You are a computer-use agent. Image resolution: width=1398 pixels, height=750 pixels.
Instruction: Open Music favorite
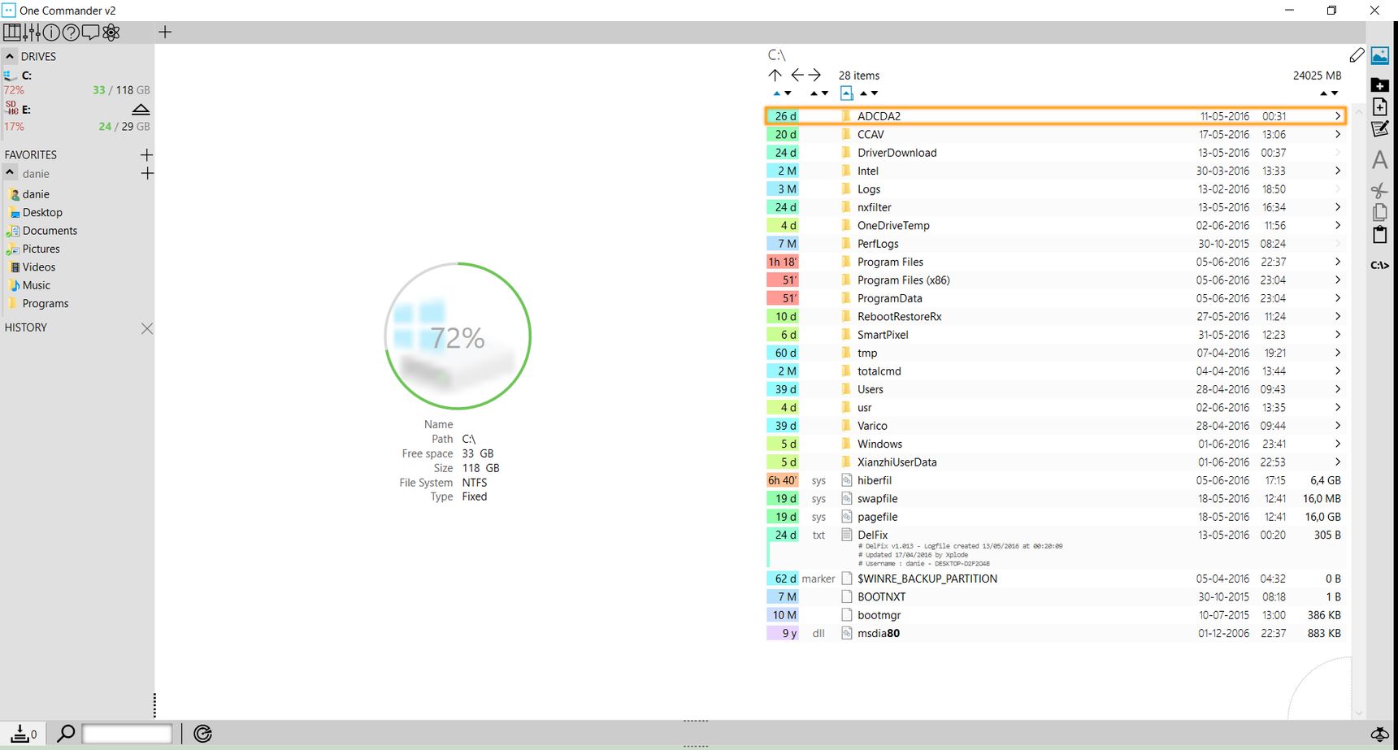click(x=36, y=285)
